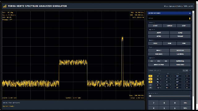This screenshot has width=198, height=111.
Task: Click first signal row level input field
Action: pos(187,76)
